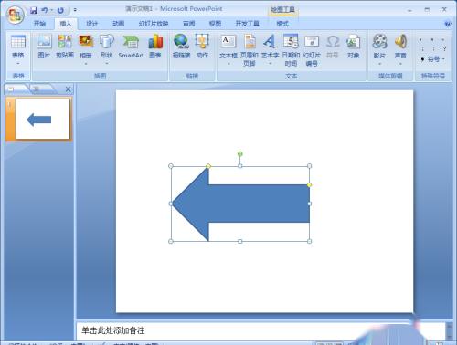
Task: Open the 格式 drawing tools format tab
Action: coord(282,24)
